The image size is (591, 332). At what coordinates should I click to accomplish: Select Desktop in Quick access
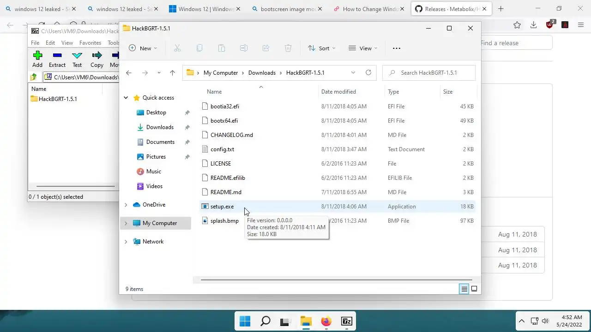[x=156, y=113]
